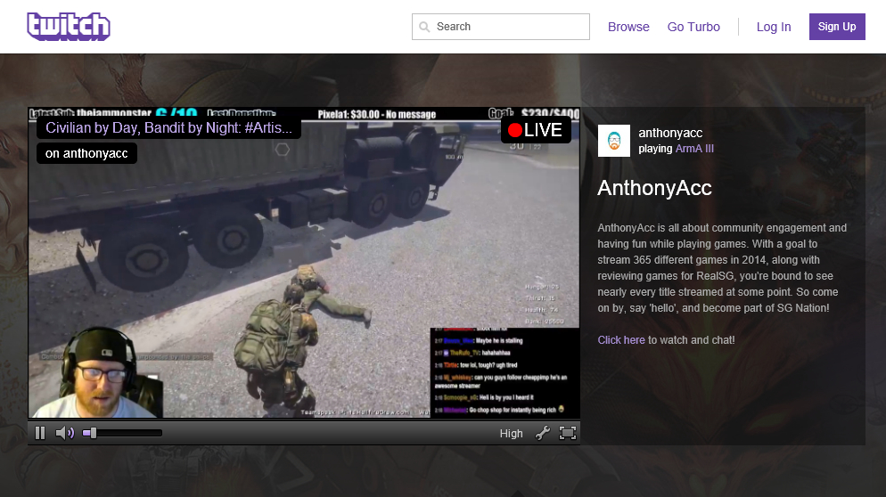
Task: Open the anthonyacc channel name link
Action: tap(670, 133)
